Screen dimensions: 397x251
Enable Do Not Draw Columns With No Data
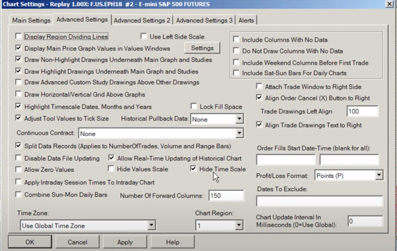236,51
